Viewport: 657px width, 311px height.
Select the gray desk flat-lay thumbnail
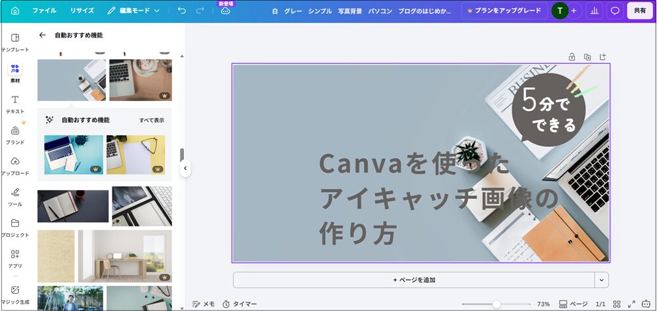(72, 80)
